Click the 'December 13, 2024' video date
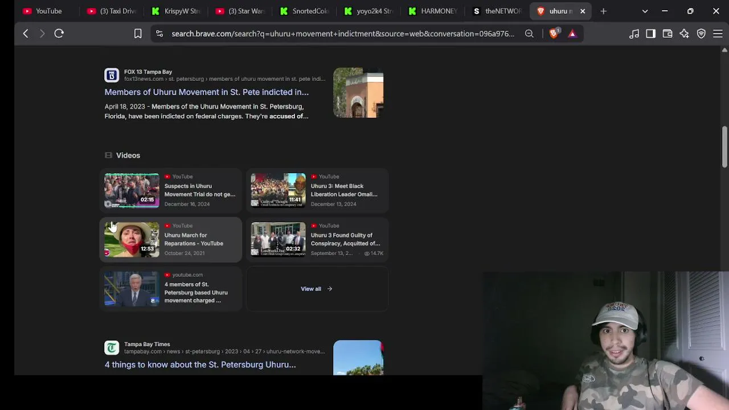The height and width of the screenshot is (410, 729). coord(334,204)
